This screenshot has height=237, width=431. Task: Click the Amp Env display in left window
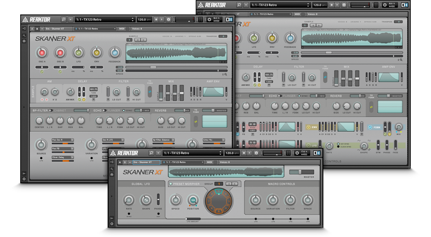[213, 92]
